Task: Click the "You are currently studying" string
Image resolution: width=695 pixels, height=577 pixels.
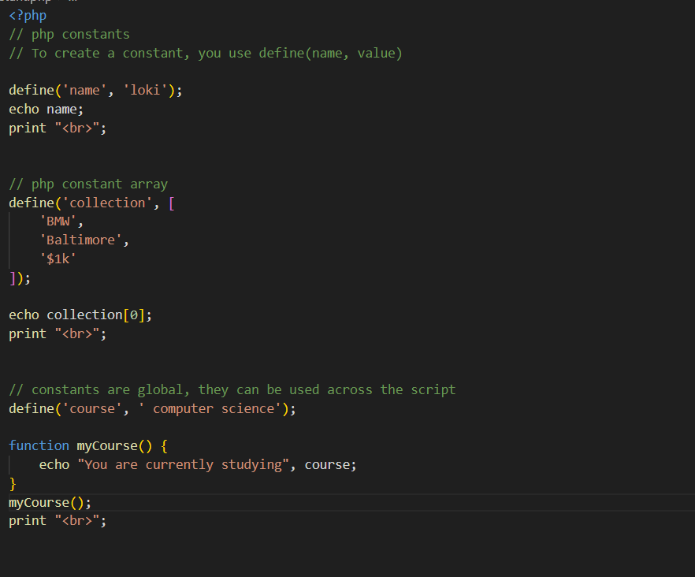Action: point(183,465)
